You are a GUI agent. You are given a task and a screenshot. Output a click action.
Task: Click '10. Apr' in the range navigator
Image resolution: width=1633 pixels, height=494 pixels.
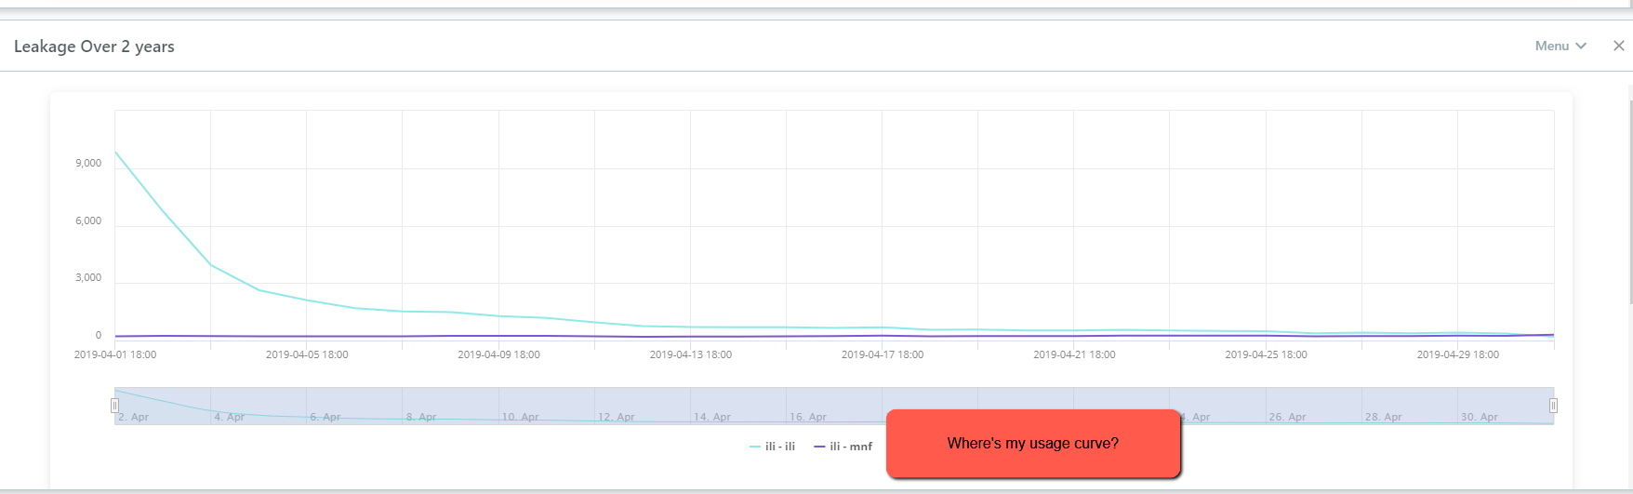[520, 417]
